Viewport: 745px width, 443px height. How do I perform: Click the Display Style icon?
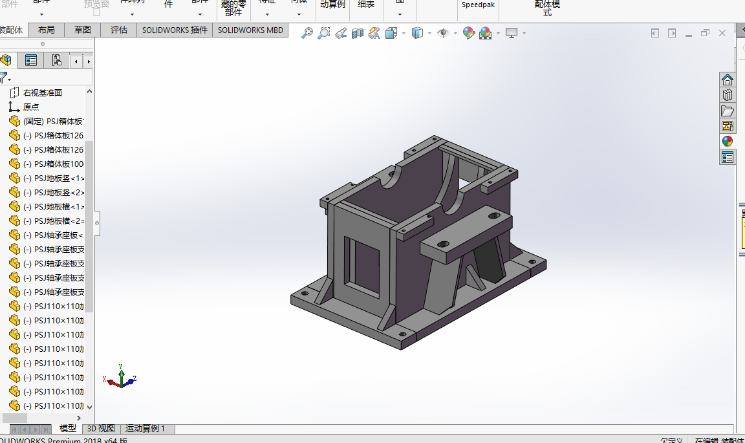pos(417,33)
